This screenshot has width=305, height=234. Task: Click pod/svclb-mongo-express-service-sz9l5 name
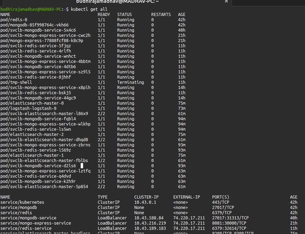click(x=45, y=72)
